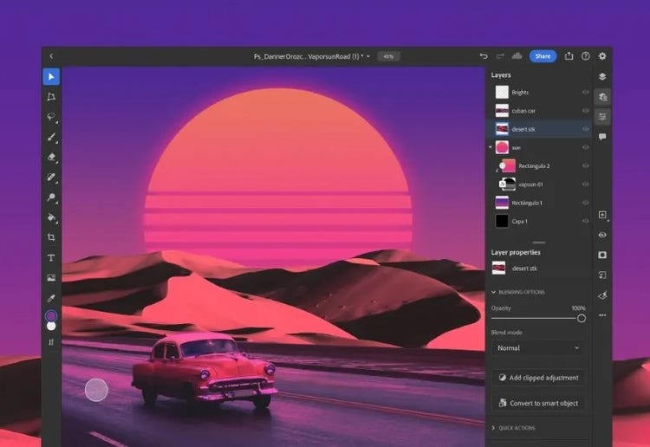Select the Type tool

tap(51, 257)
